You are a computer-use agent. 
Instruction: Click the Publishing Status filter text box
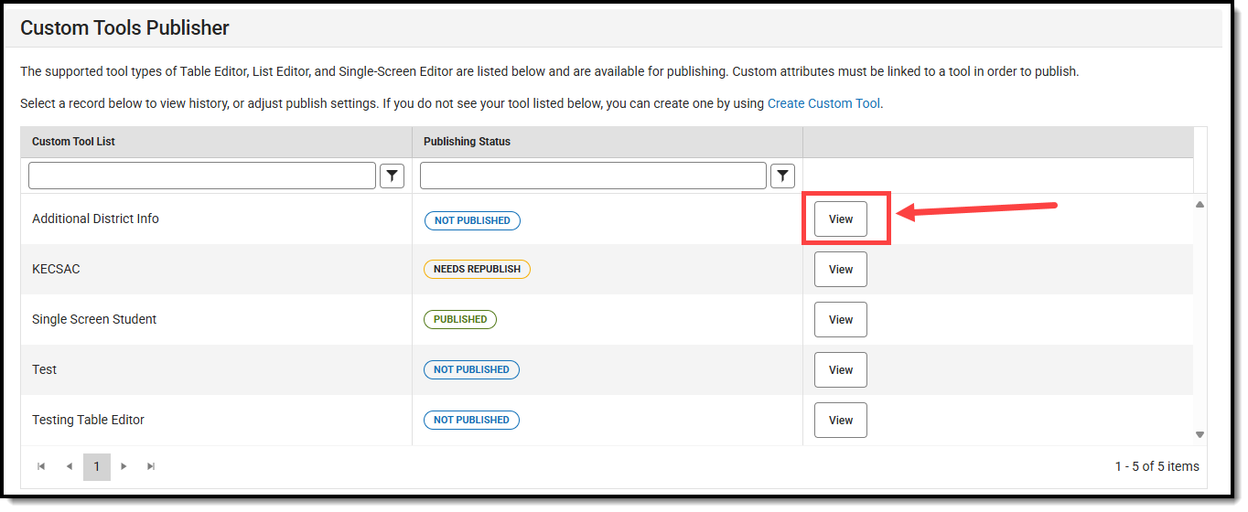pyautogui.click(x=593, y=176)
